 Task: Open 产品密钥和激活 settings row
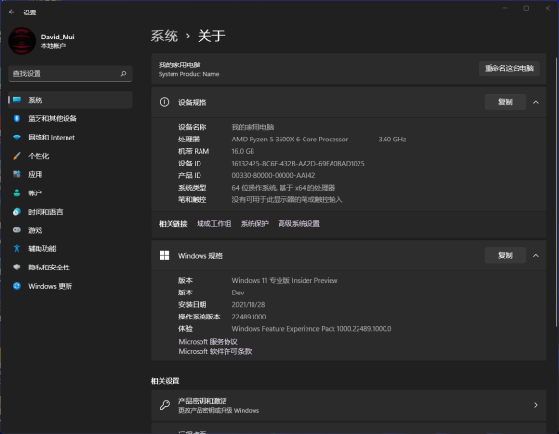click(x=349, y=405)
